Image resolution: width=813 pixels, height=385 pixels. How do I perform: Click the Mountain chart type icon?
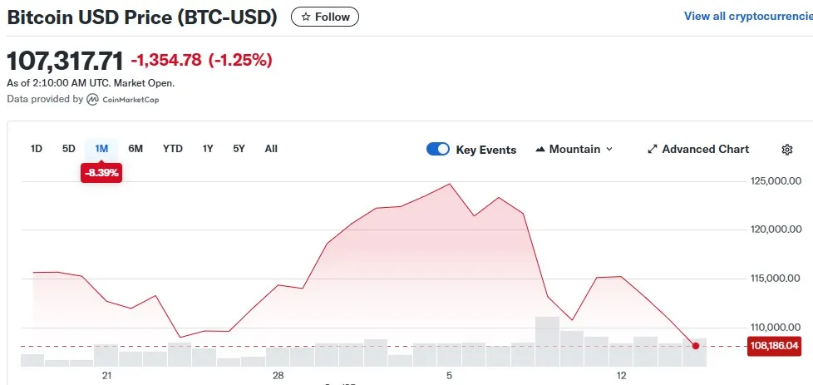coord(540,150)
